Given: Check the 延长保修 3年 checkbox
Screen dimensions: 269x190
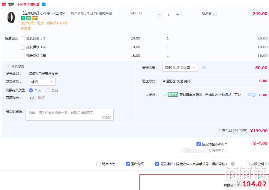Looking at the screenshot, I should point(23,39).
